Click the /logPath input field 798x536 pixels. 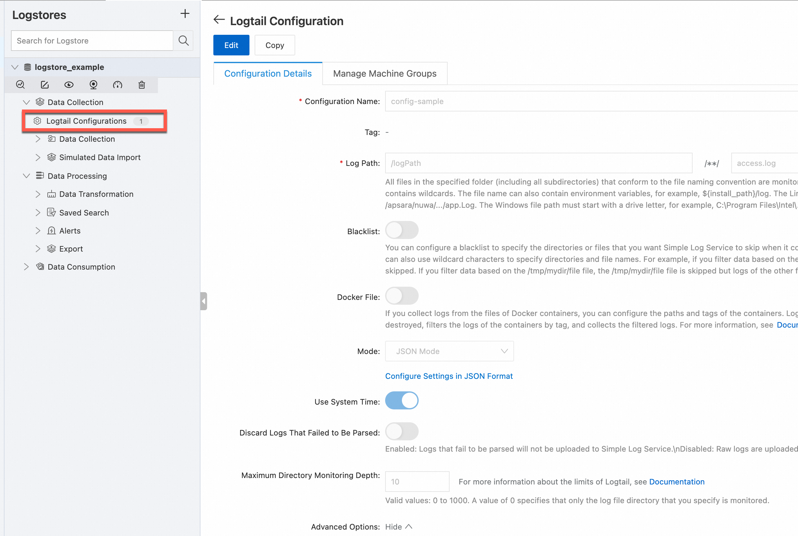pyautogui.click(x=539, y=163)
